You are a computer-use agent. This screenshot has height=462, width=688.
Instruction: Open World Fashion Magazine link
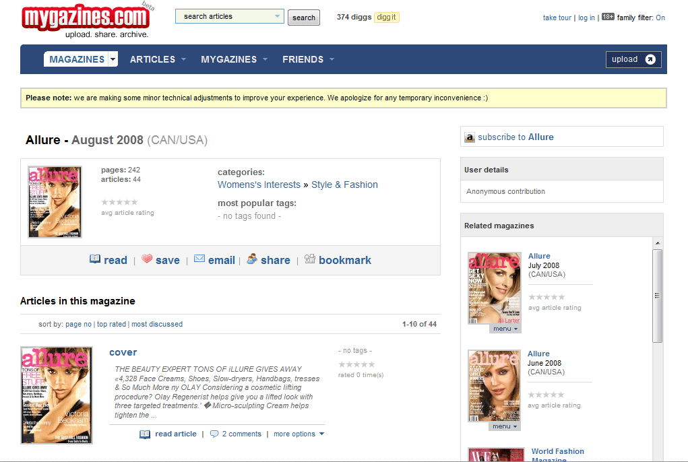pyautogui.click(x=558, y=455)
